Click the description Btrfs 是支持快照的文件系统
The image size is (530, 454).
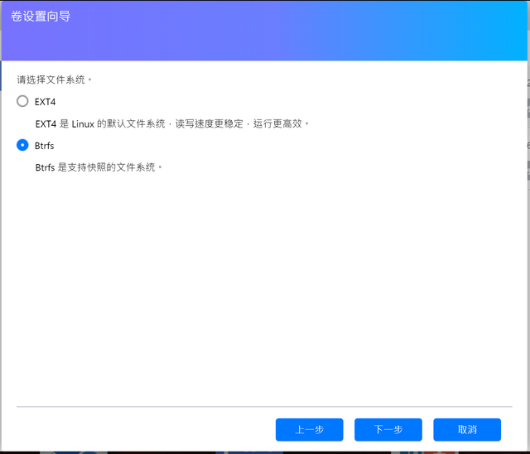point(99,167)
